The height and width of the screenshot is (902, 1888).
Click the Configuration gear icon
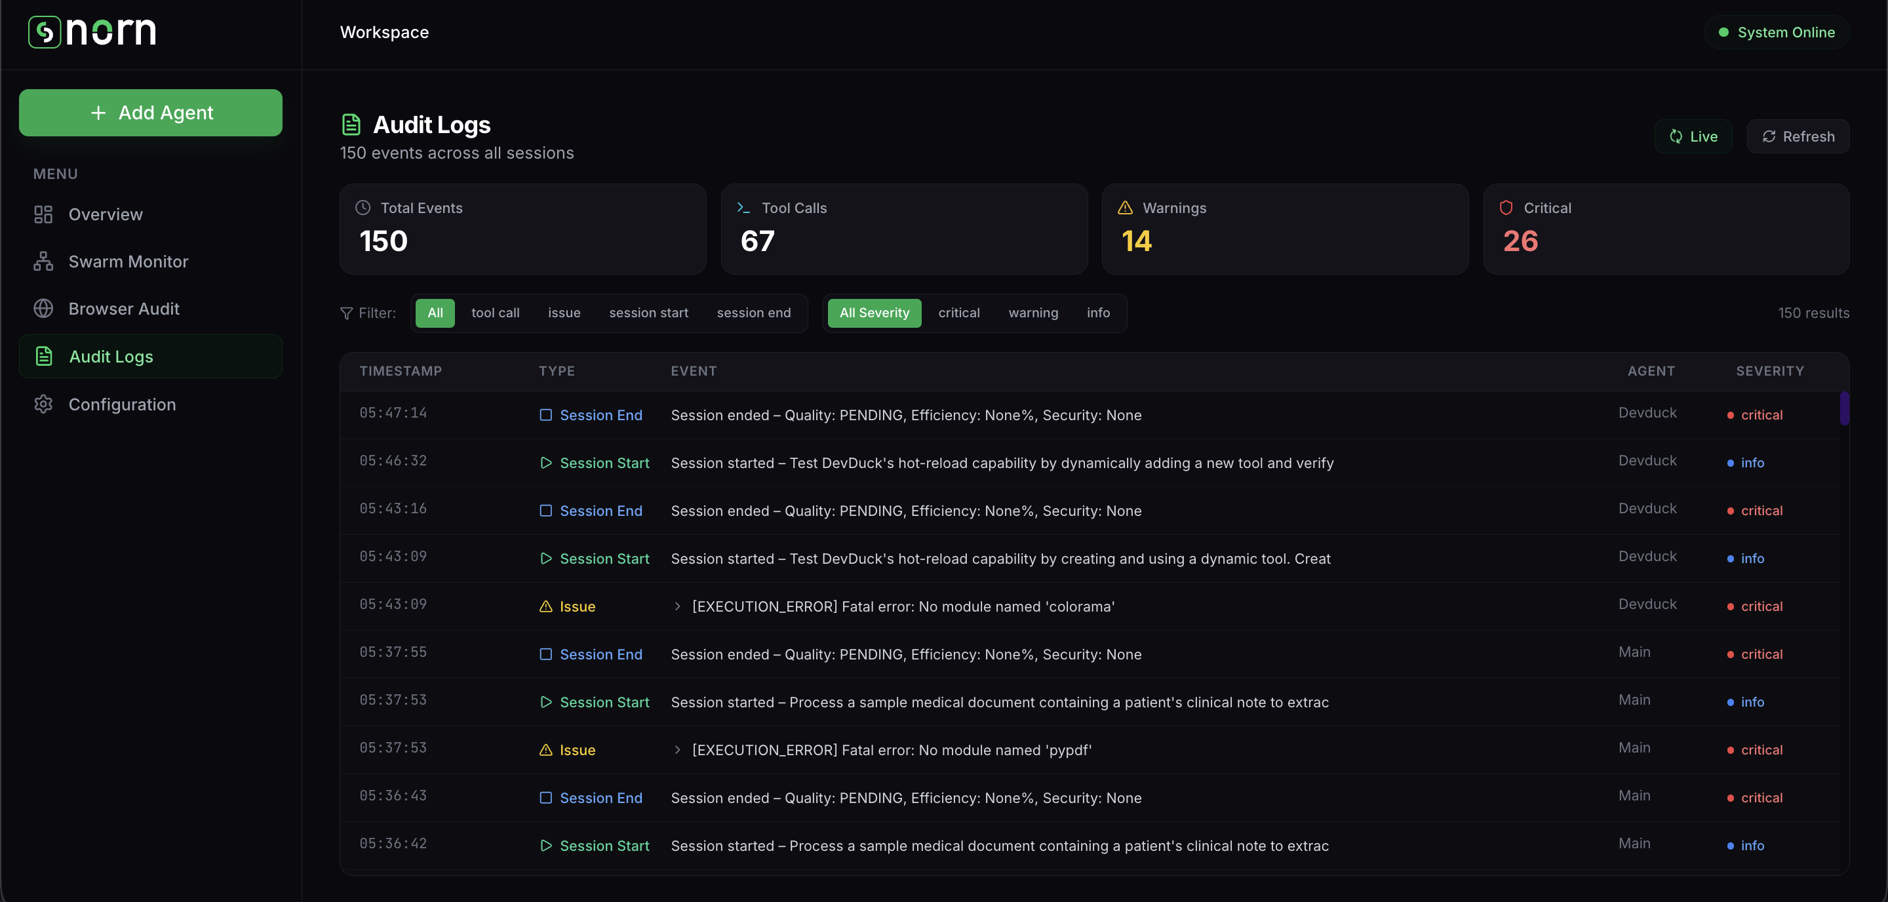tap(43, 404)
